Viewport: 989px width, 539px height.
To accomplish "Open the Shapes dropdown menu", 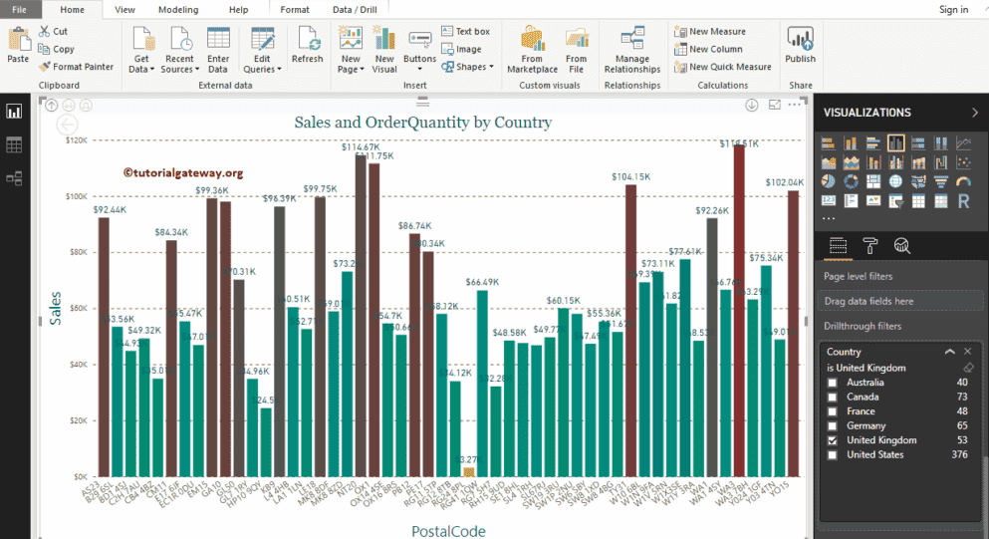I will [470, 67].
